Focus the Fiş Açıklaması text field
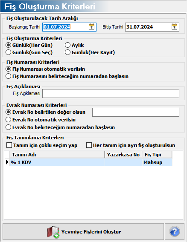This screenshot has height=242, width=187. point(111,93)
